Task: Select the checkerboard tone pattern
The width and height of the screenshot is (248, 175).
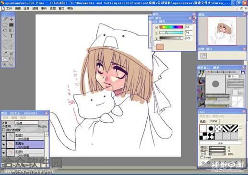Action: coord(203,136)
